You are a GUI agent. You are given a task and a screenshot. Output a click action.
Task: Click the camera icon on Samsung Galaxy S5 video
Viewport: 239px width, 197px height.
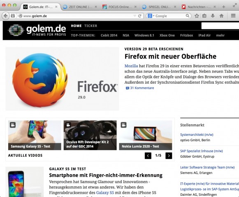(13, 125)
